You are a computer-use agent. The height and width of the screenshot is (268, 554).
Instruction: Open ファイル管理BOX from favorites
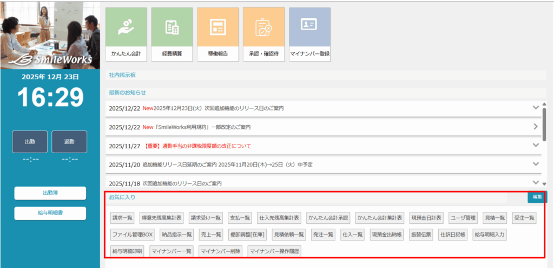point(133,235)
